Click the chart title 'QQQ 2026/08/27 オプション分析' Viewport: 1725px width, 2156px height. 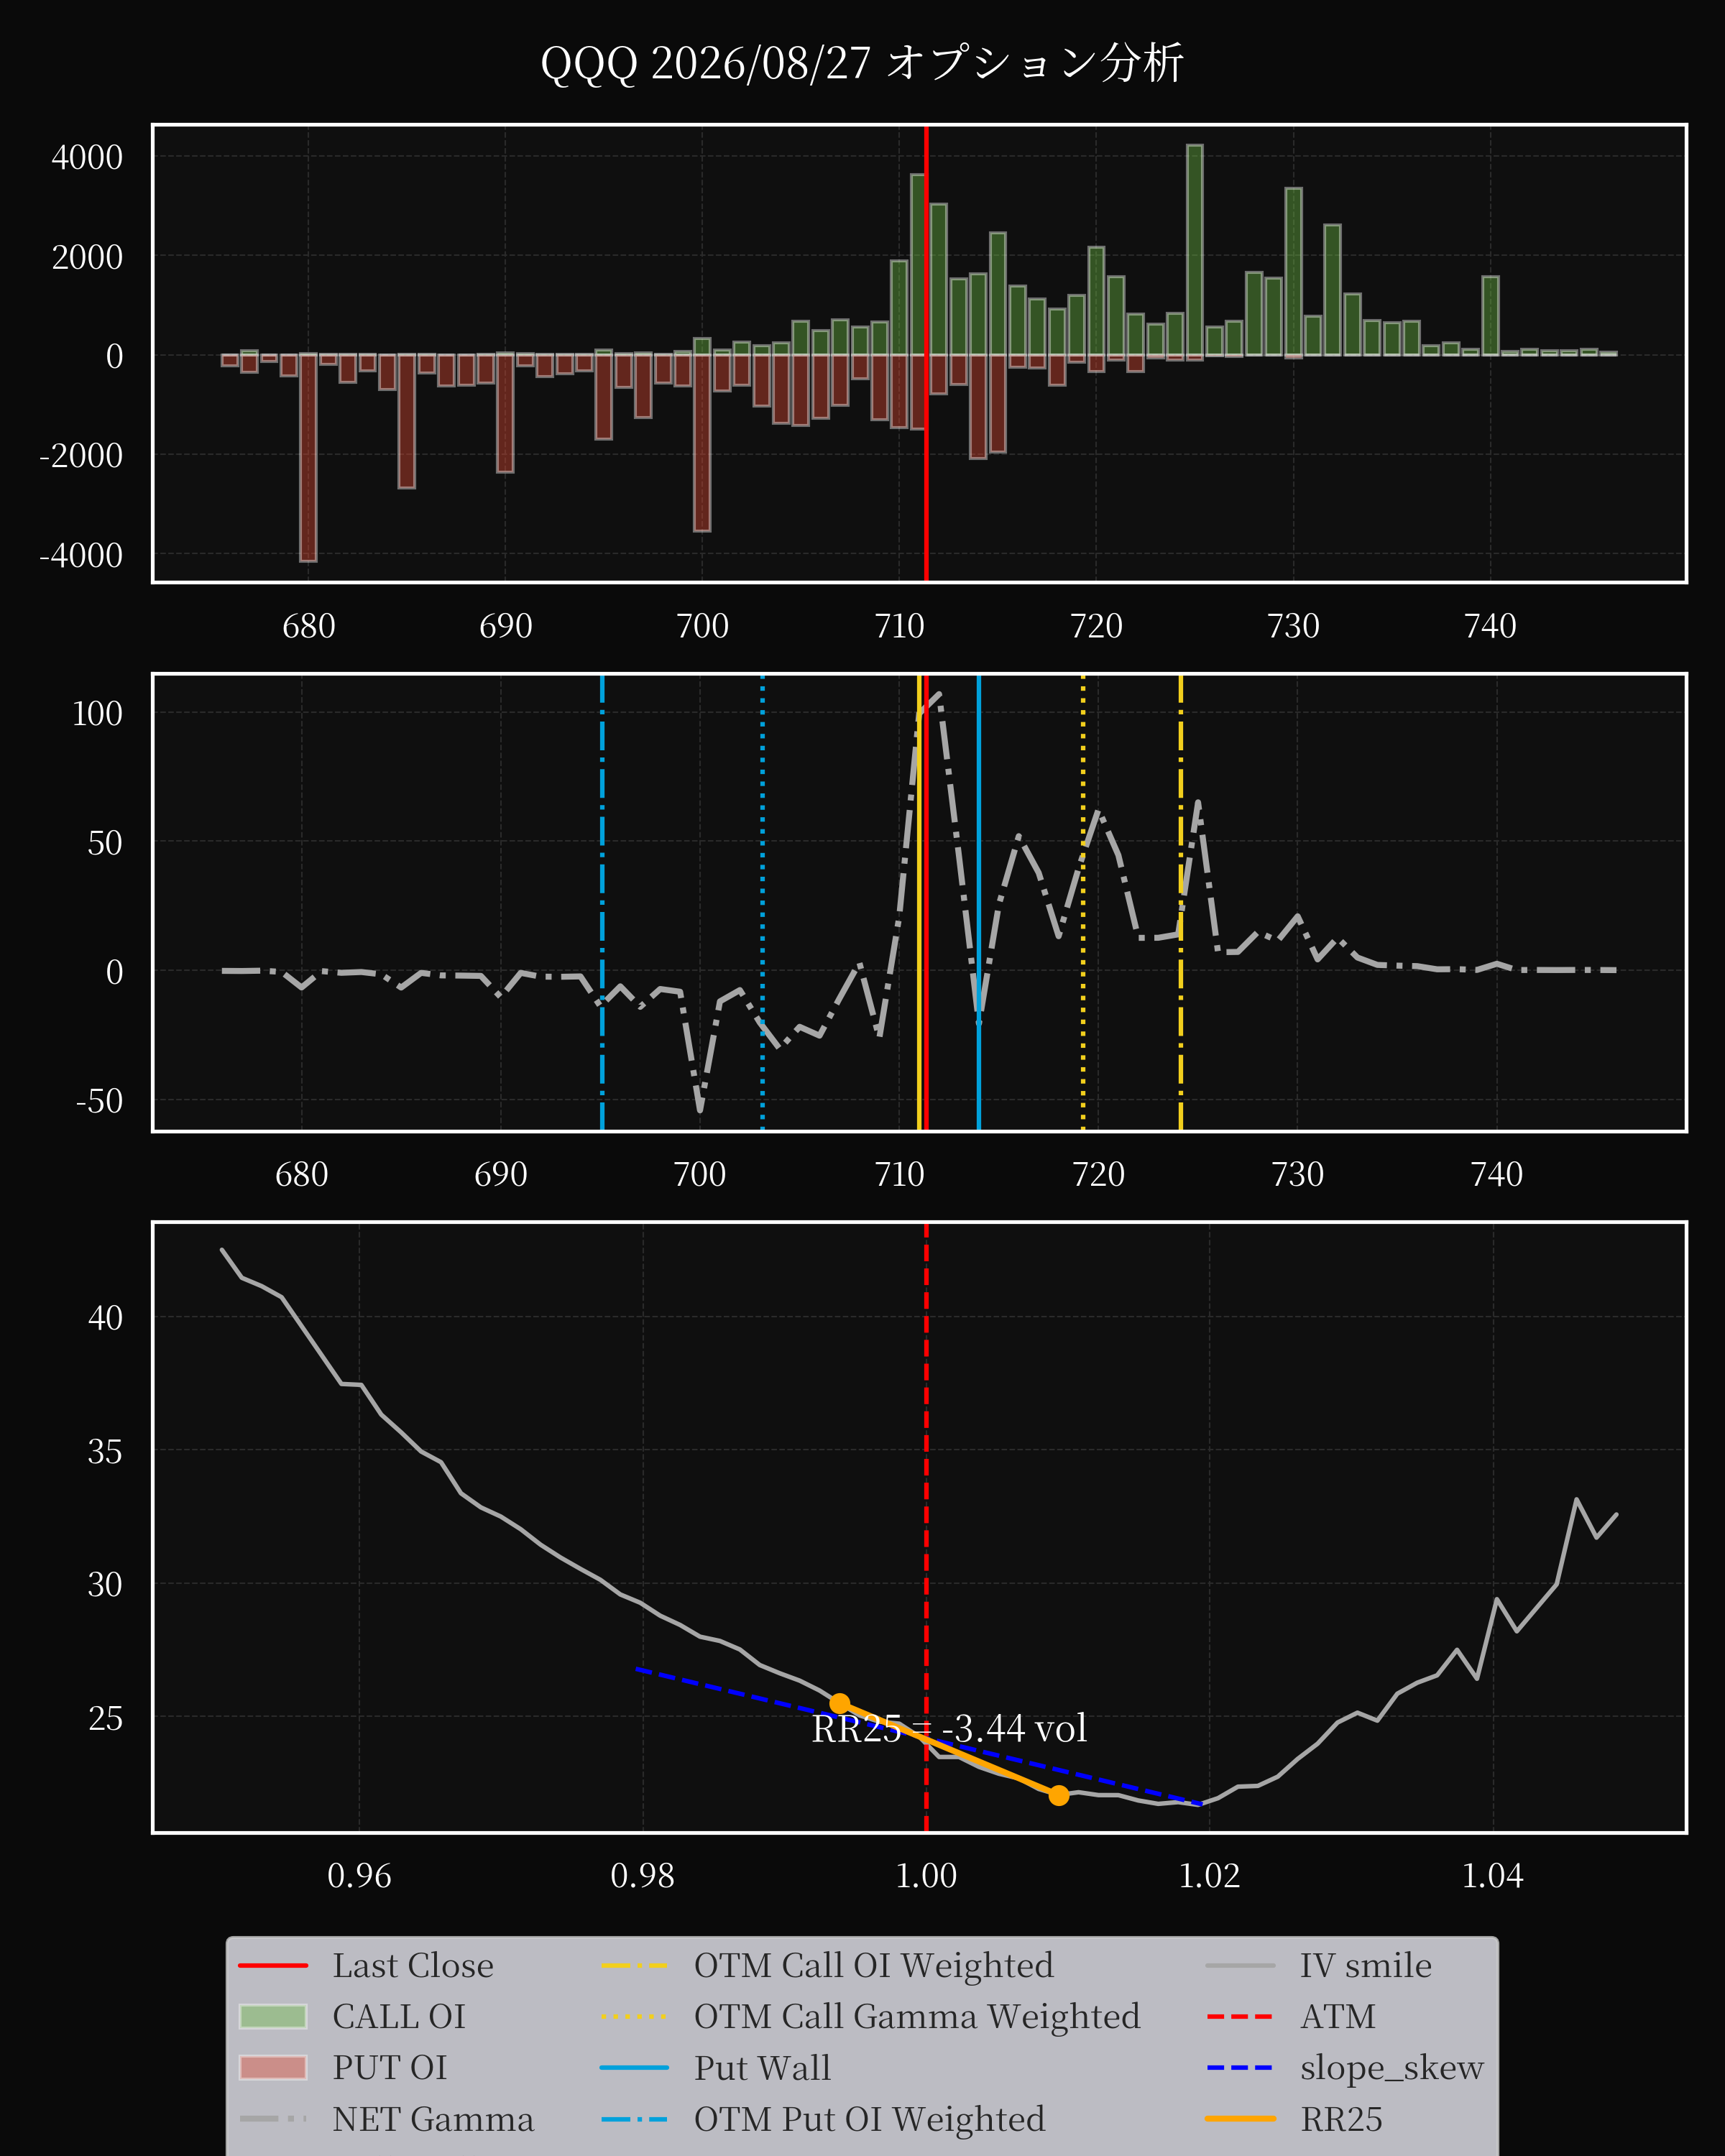click(x=862, y=63)
